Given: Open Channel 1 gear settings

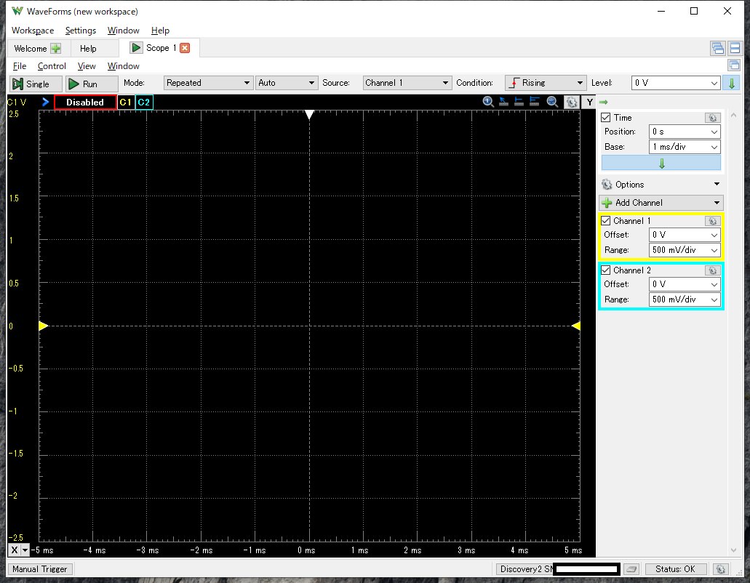Looking at the screenshot, I should [712, 221].
